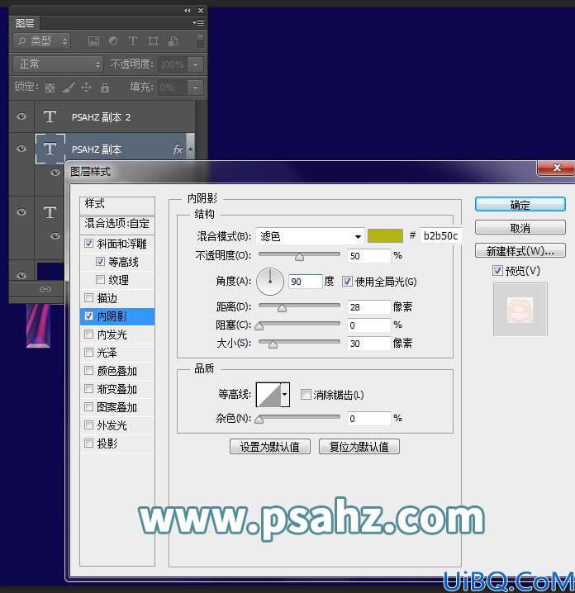Toggle effects visibility under PSAHZ 副本
This screenshot has width=575, height=593.
coord(55,173)
